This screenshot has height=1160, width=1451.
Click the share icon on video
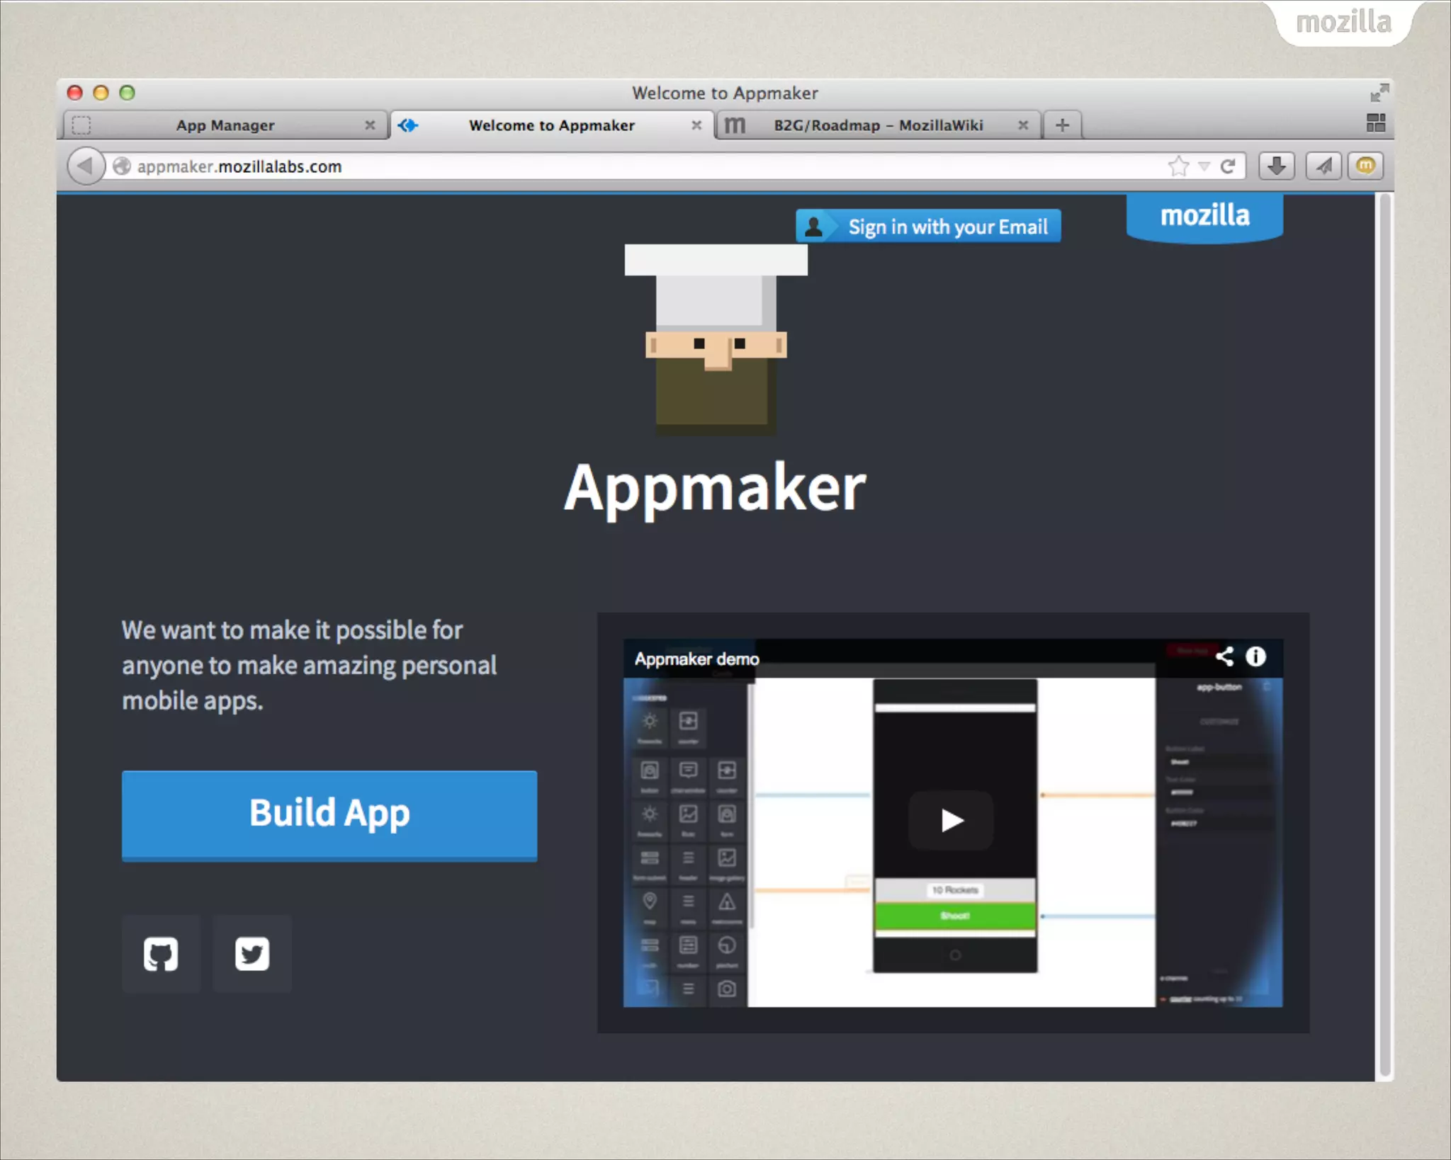[1224, 656]
